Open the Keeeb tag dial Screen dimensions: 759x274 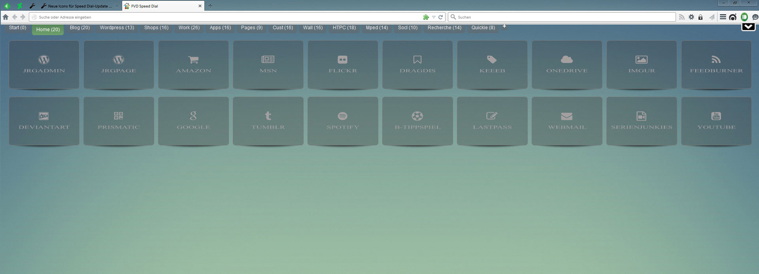pos(492,65)
